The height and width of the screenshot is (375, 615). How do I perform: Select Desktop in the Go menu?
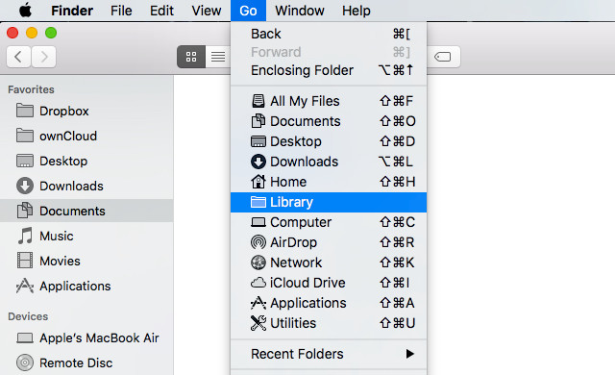pos(329,141)
